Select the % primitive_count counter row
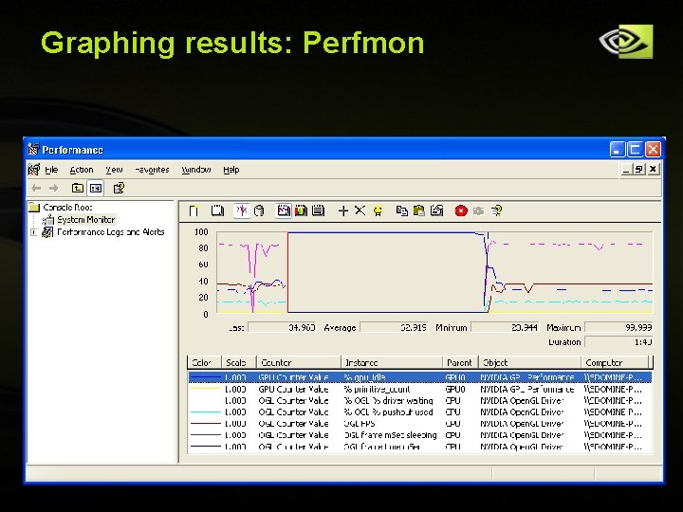 (x=420, y=390)
